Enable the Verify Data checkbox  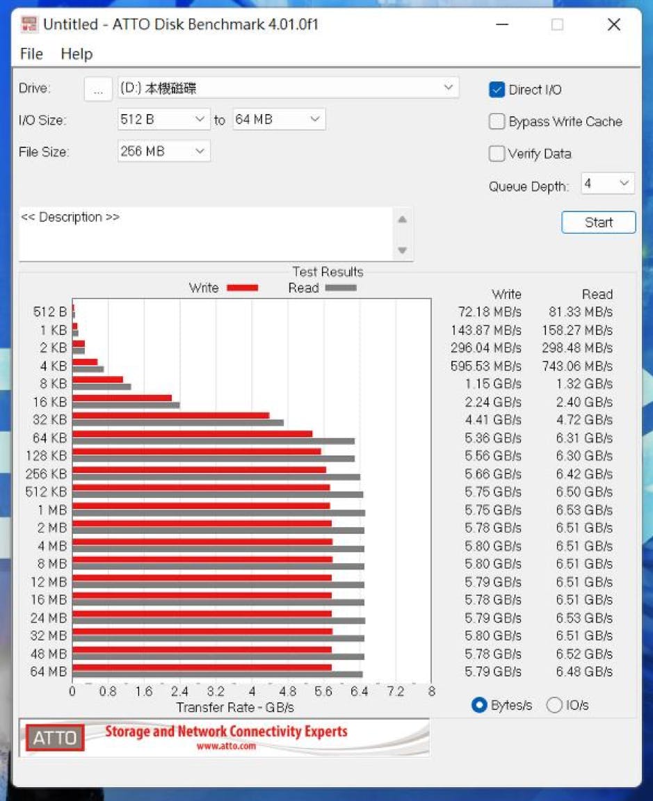(497, 154)
